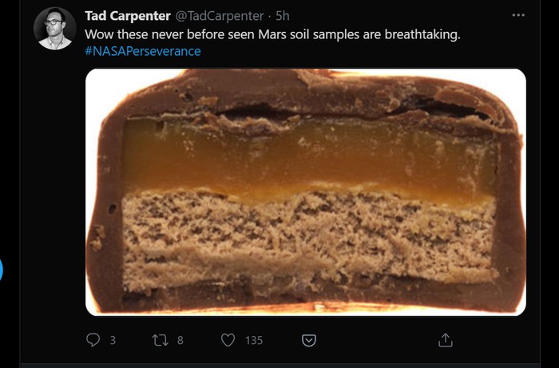Image resolution: width=559 pixels, height=368 pixels.
Task: Click the blue circle at left edge
Action: [x=1, y=269]
